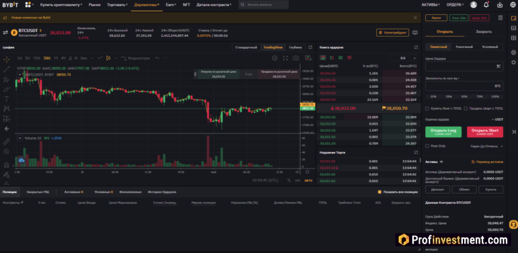Click the download app icon in header
The image size is (518, 253).
coord(500,5)
